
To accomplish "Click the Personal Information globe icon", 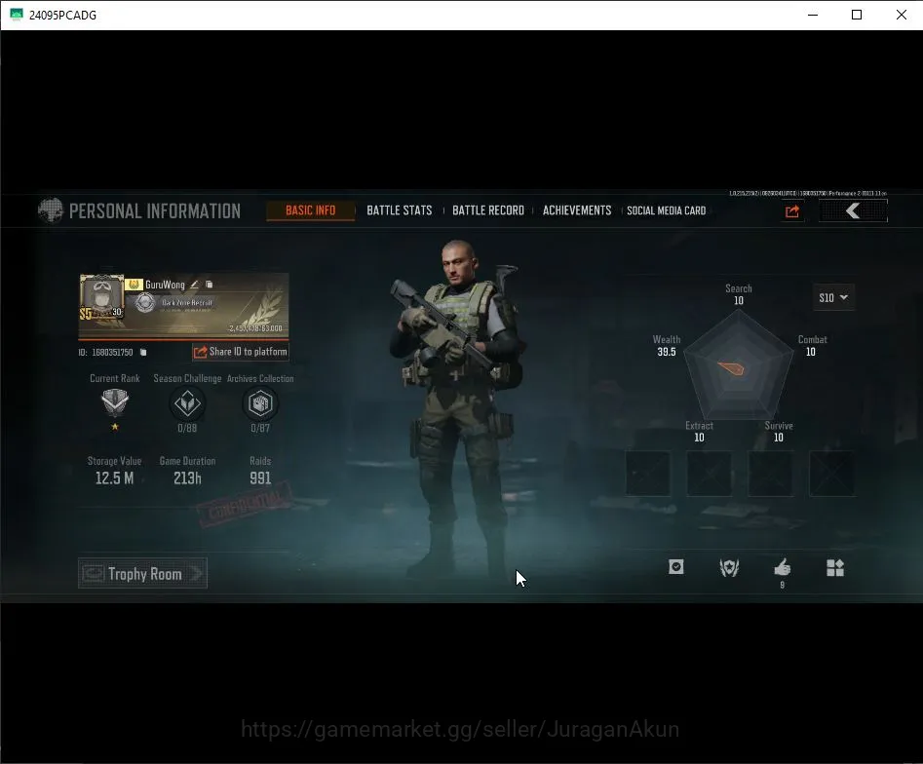I will click(51, 210).
